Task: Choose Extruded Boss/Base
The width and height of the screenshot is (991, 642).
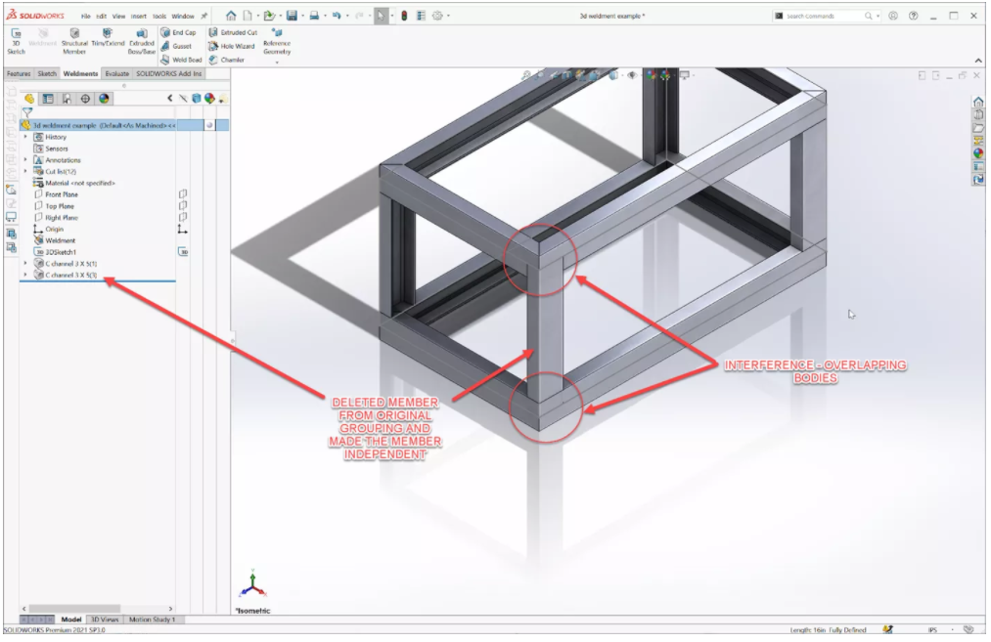Action: [x=142, y=42]
